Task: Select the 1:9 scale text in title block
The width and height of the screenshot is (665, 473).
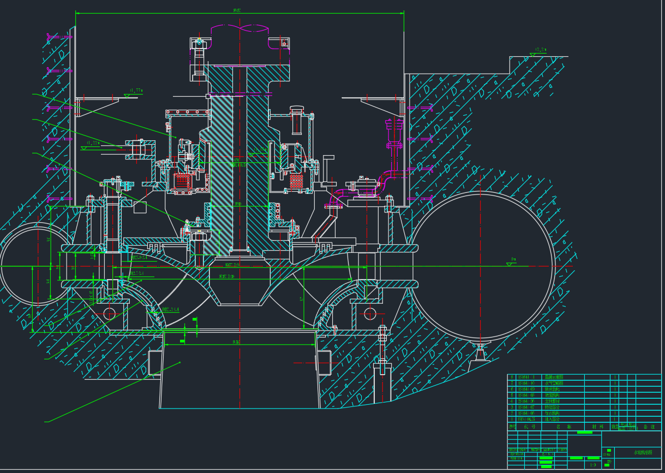Action: click(x=592, y=465)
